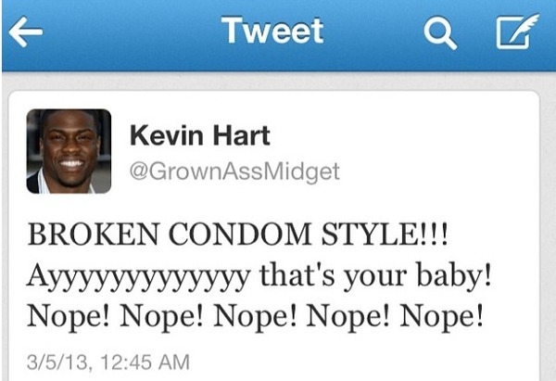The height and width of the screenshot is (381, 556).
Task: Click the word "Ayyyyyyyyyyyy" in the tweet
Action: 139,277
